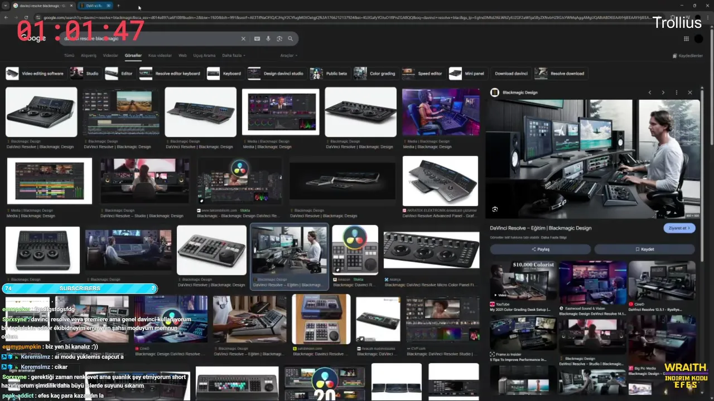Click the Blackmagic Design source logo in preview
The image size is (714, 401).
pos(495,92)
